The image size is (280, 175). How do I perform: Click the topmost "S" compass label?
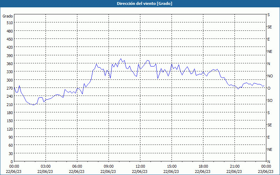pyautogui.click(x=268, y=15)
